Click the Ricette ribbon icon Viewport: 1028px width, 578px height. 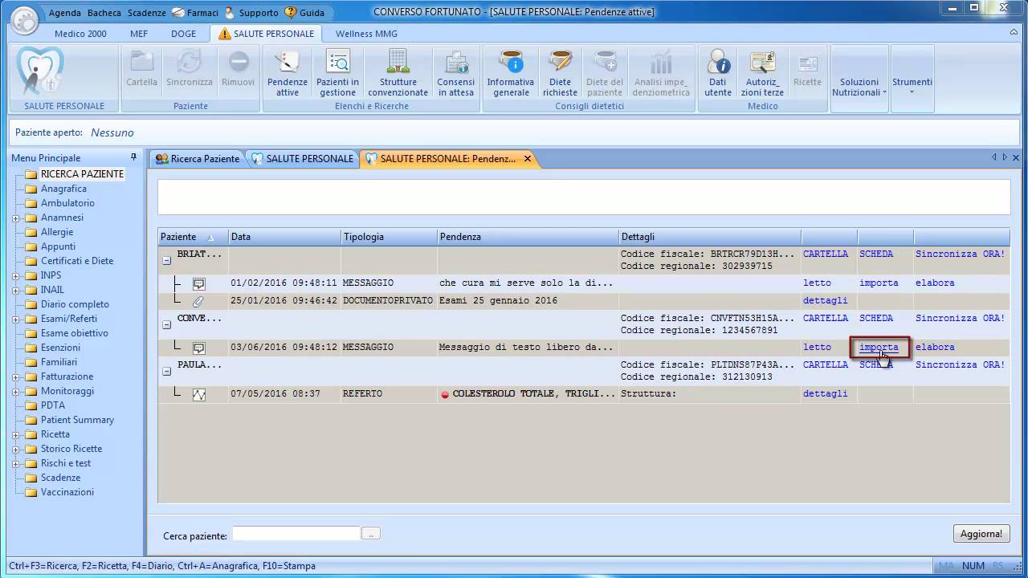(x=807, y=68)
